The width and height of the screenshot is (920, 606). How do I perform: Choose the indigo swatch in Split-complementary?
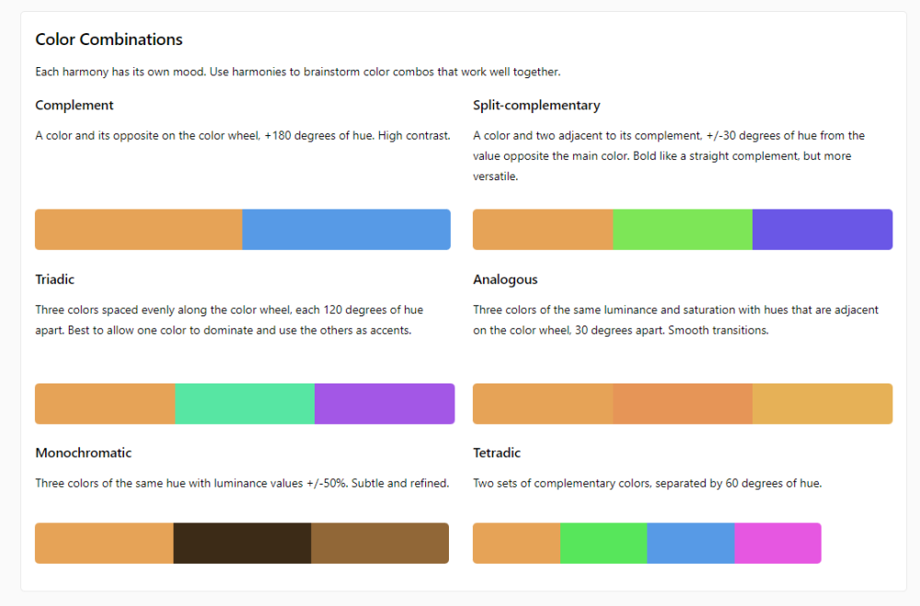[x=822, y=229]
